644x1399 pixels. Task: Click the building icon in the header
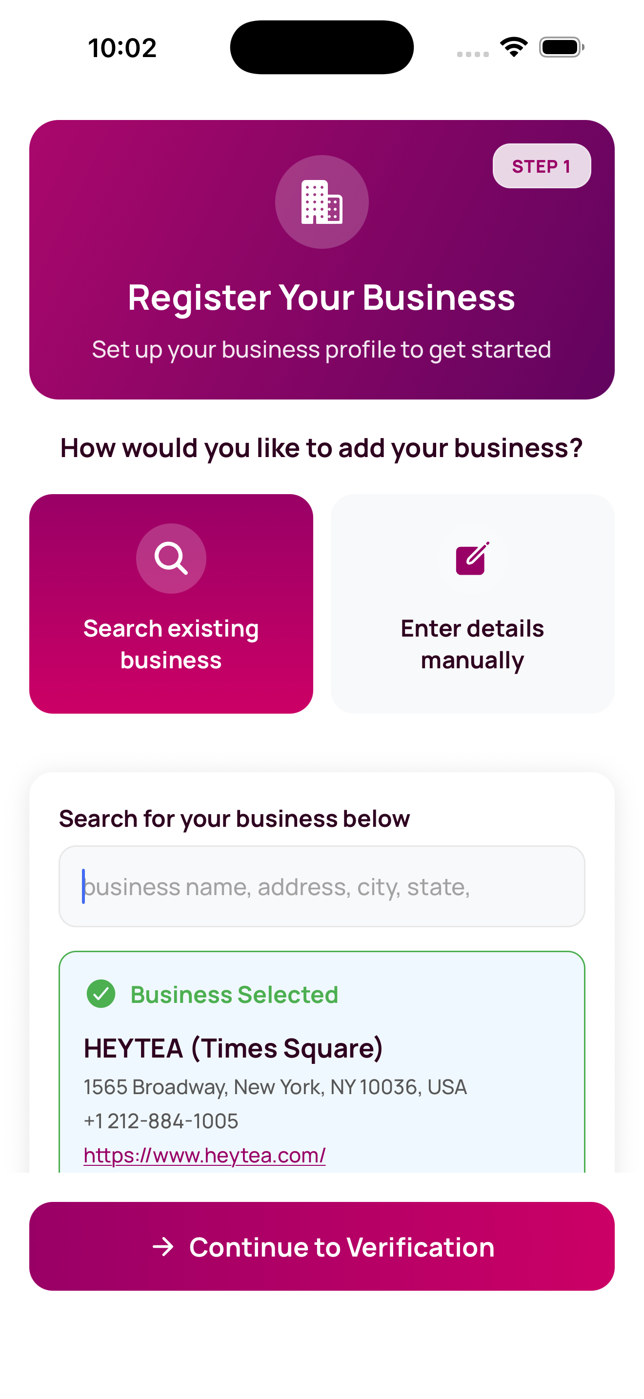322,202
